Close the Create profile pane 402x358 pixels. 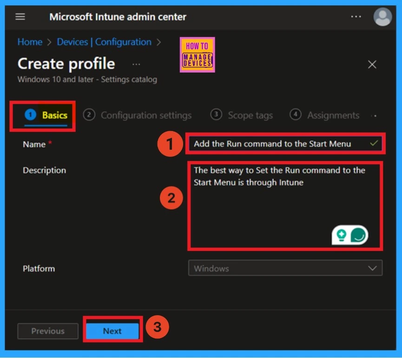[x=372, y=64]
